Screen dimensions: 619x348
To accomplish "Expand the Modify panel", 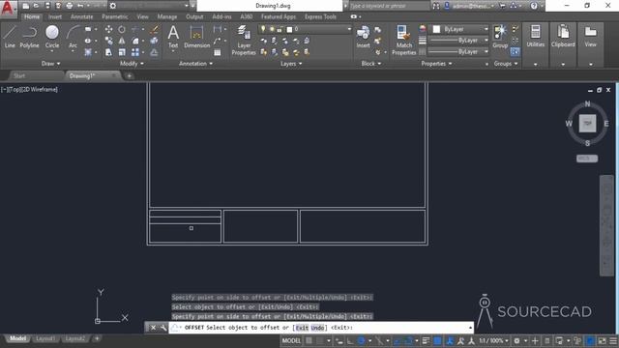I will click(132, 64).
